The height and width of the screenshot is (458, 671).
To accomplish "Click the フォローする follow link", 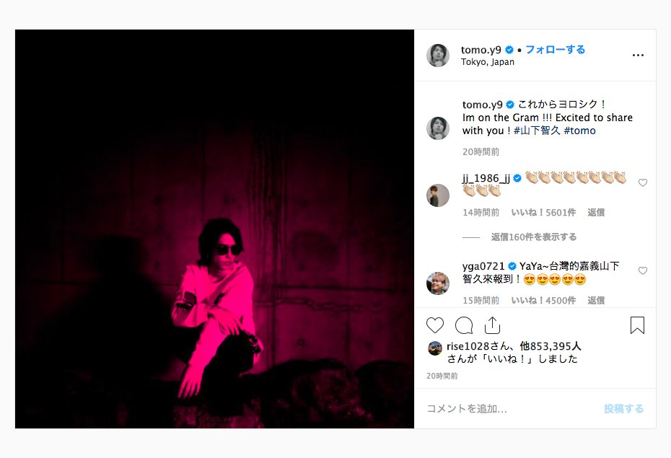I will [555, 50].
